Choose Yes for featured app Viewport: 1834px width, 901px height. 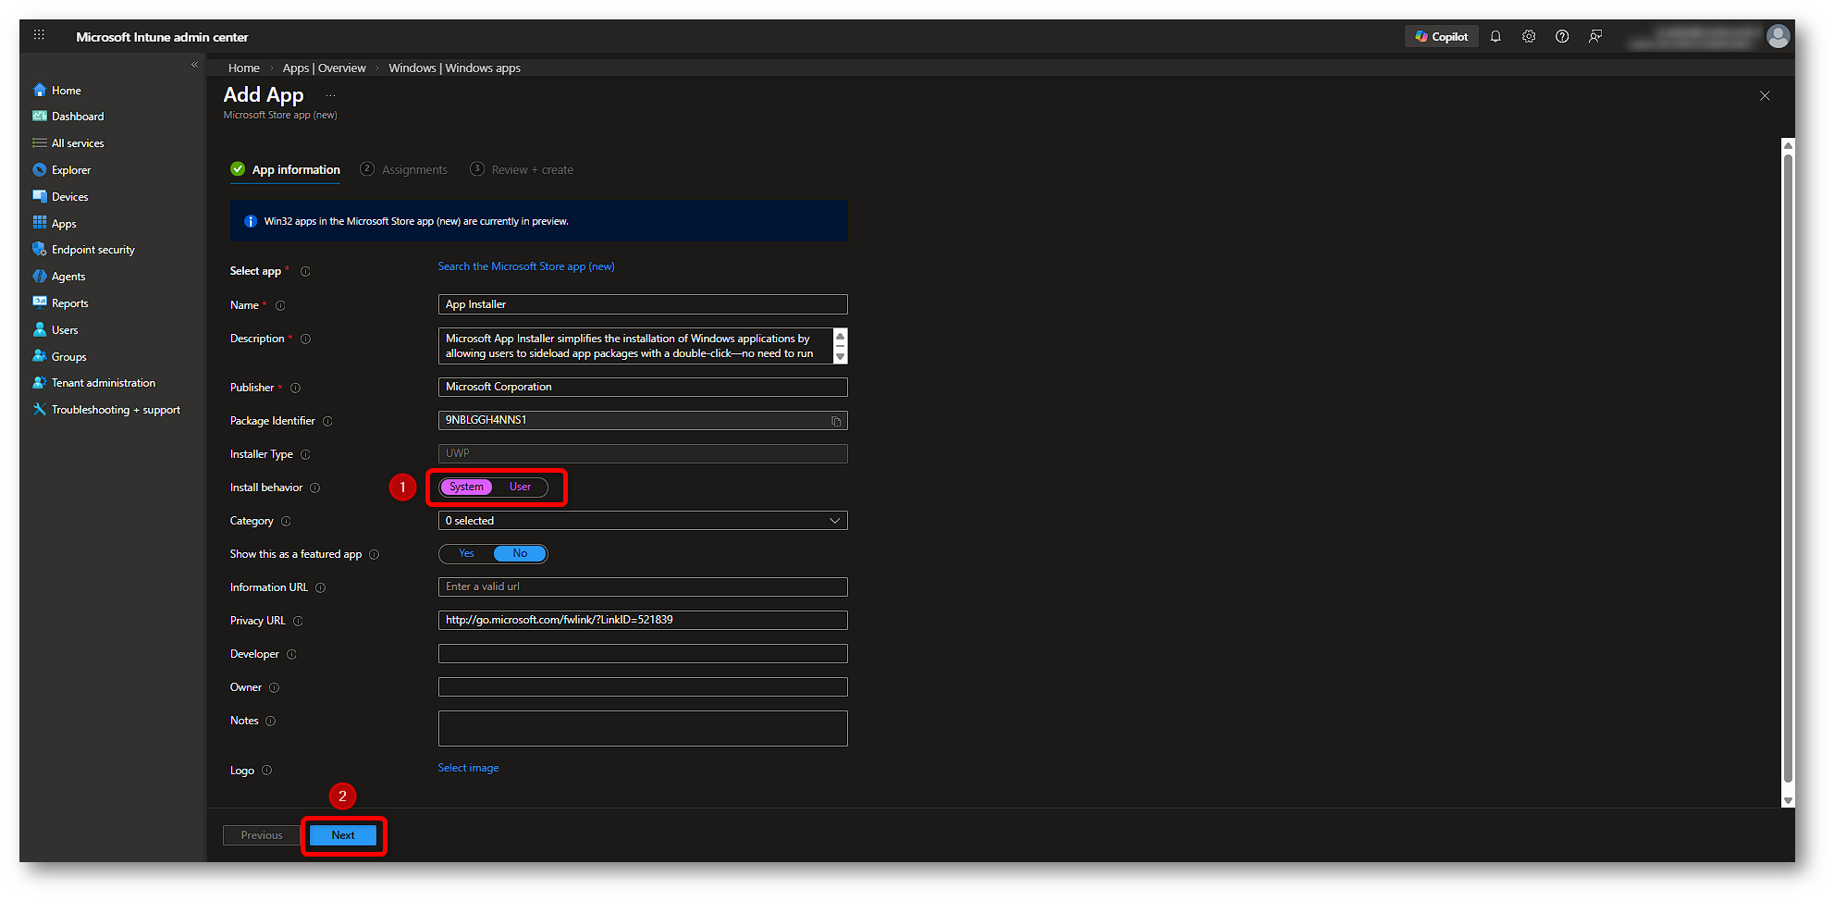click(x=466, y=554)
